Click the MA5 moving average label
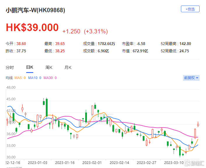The height and width of the screenshot is (168, 206). coord(20,78)
